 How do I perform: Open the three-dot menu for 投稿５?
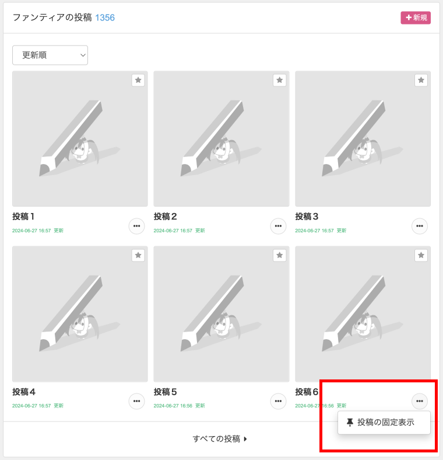[278, 401]
